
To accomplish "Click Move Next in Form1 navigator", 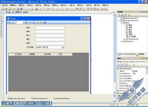I will 30,22.
